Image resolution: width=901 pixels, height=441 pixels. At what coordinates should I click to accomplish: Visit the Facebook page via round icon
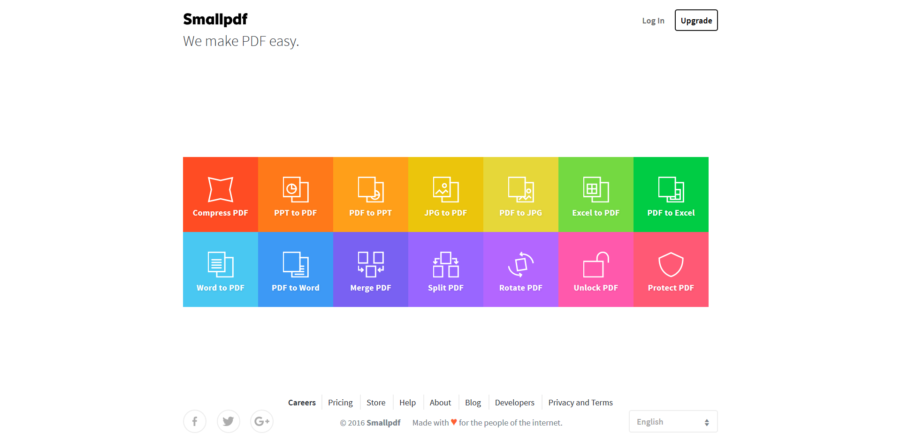pyautogui.click(x=195, y=421)
